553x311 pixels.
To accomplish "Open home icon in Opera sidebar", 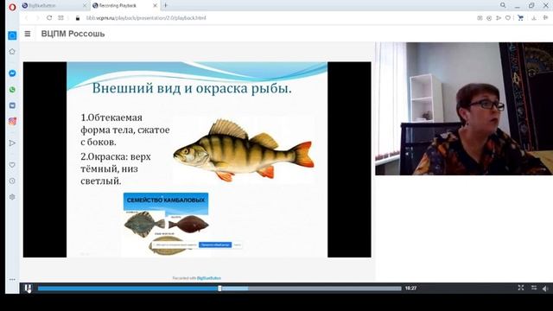I will (x=12, y=52).
